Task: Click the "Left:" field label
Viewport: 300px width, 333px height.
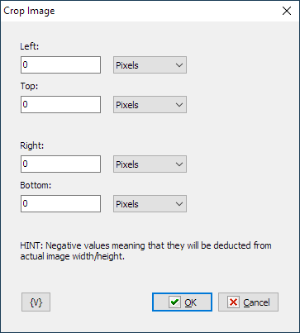Action: (x=30, y=46)
